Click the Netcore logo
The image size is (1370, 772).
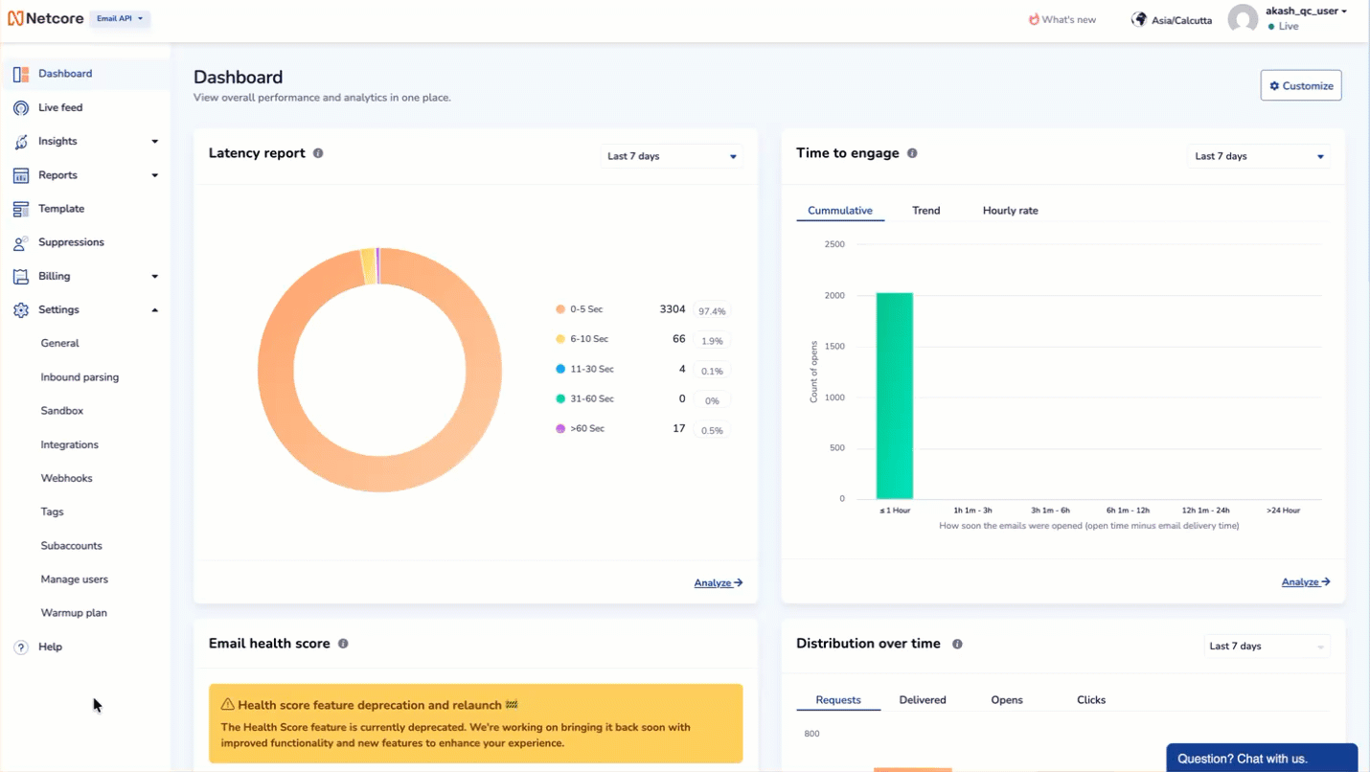coord(46,17)
